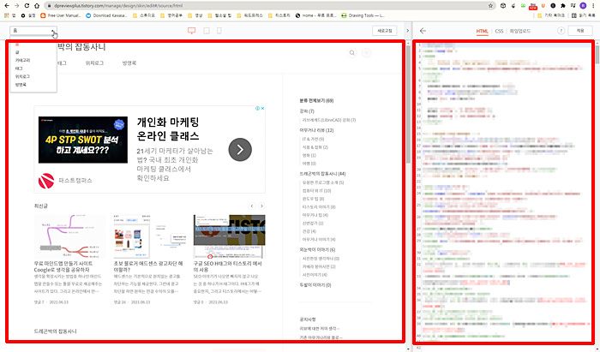Open 리브레캐드(LibreCAD) 강좌 category

pyautogui.click(x=329, y=120)
